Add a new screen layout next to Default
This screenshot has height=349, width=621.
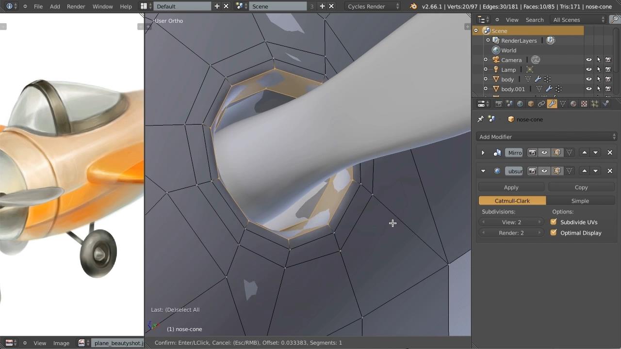(x=217, y=6)
